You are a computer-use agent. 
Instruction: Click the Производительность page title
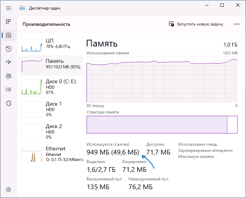46,24
